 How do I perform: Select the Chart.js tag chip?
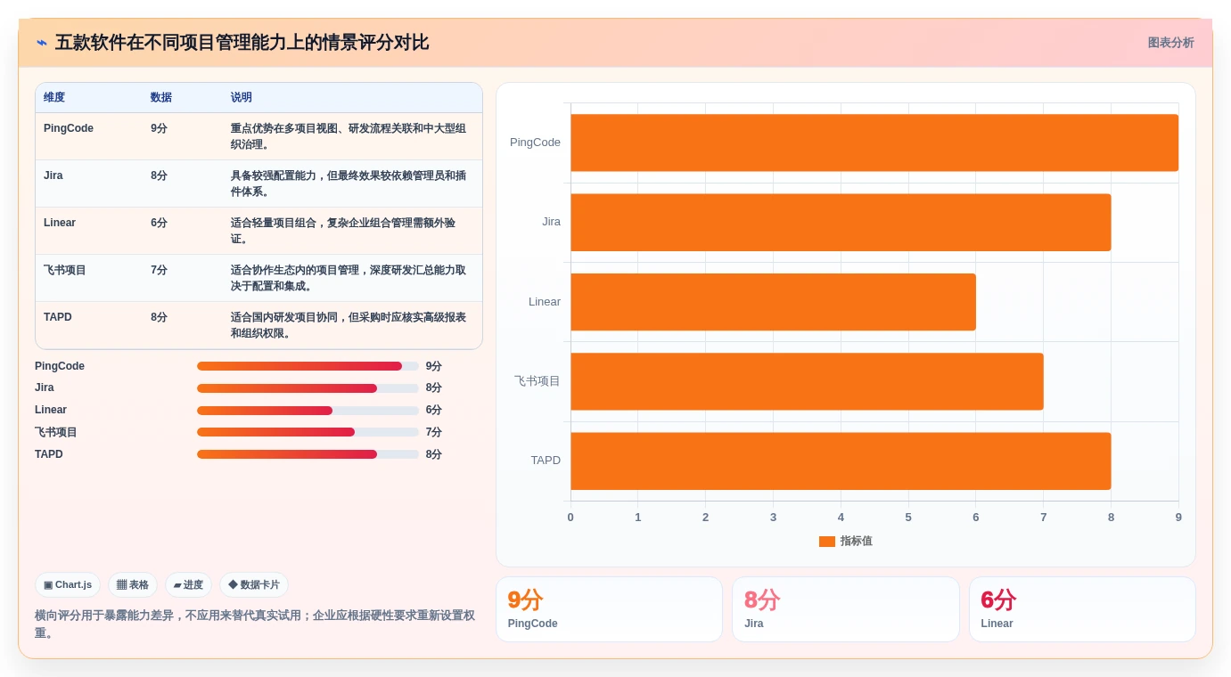click(x=68, y=585)
